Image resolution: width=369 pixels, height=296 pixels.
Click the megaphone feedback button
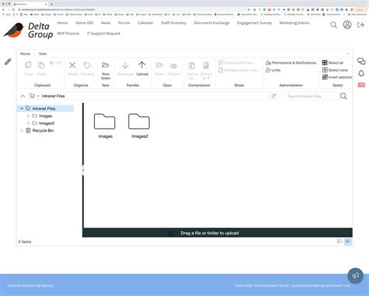coord(355,276)
